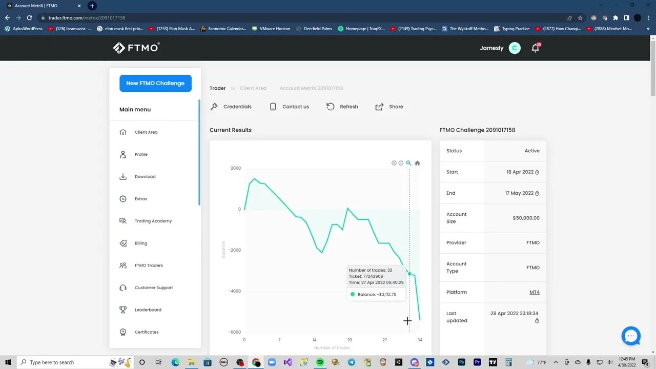Click the Windows Start button

(8, 362)
